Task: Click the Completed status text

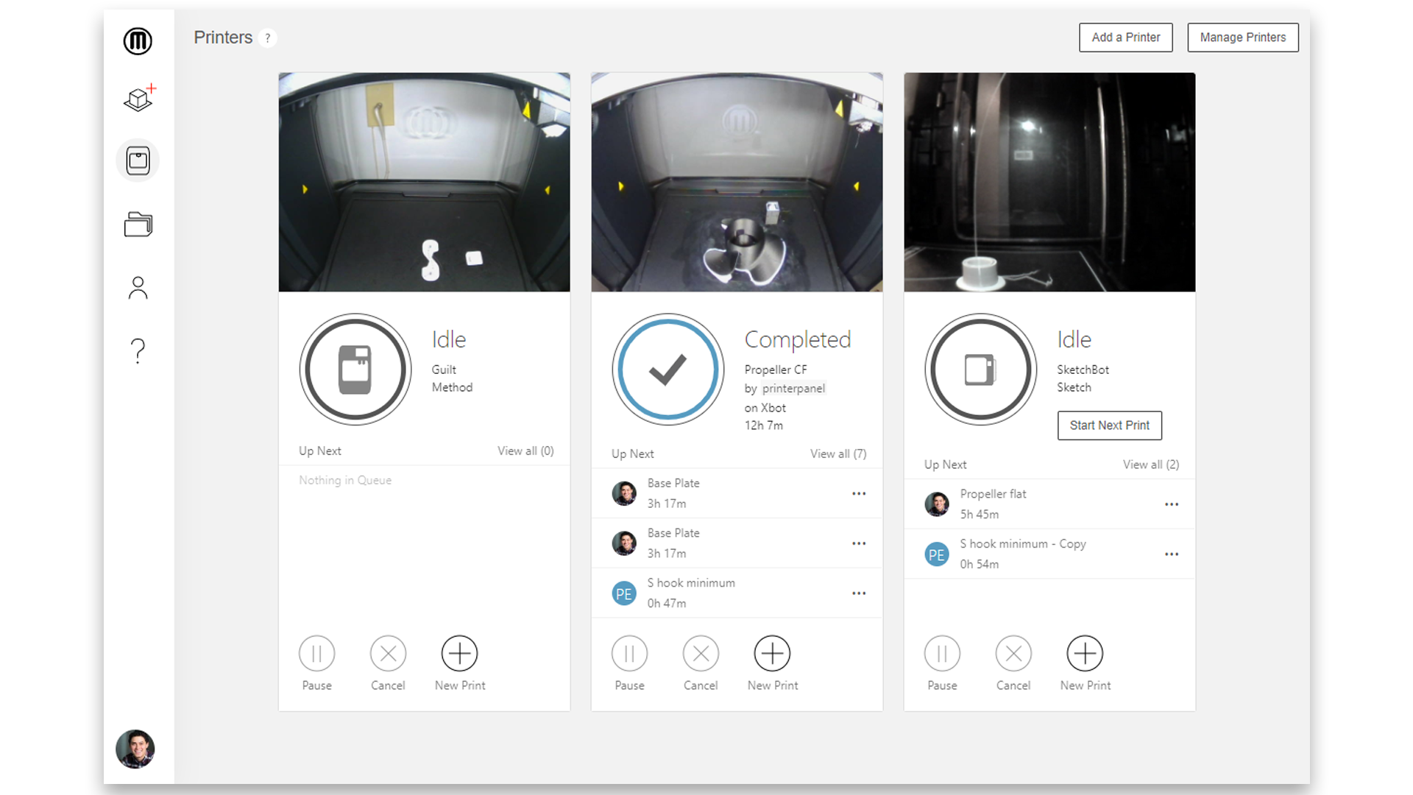Action: pyautogui.click(x=798, y=339)
